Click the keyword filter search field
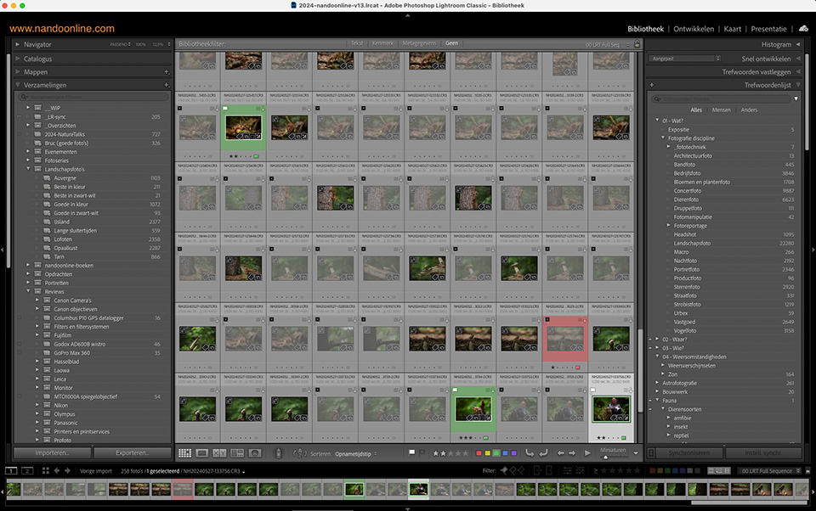Image resolution: width=816 pixels, height=511 pixels. [722, 98]
